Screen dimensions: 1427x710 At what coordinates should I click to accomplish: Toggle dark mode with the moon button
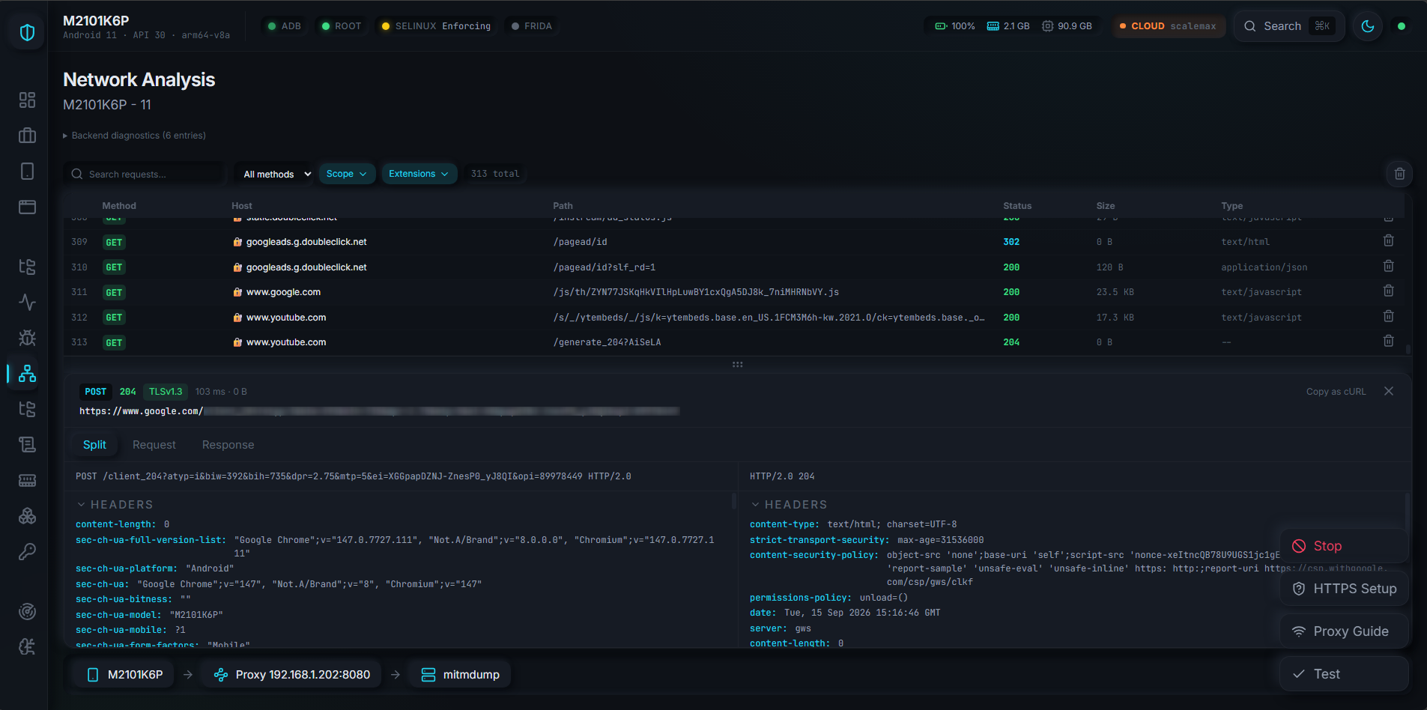1368,26
